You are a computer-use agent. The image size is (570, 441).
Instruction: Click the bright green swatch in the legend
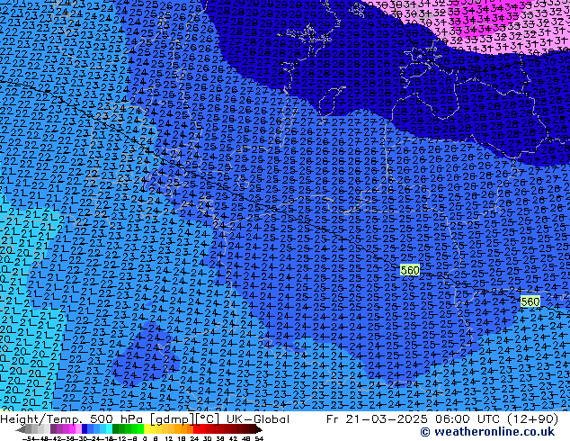pyautogui.click(x=140, y=429)
